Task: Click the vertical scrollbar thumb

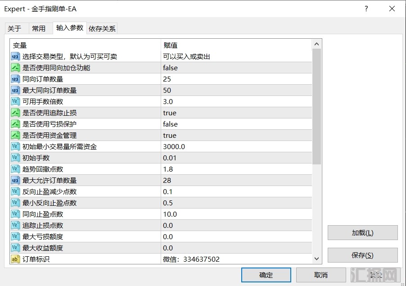Action: pos(316,106)
